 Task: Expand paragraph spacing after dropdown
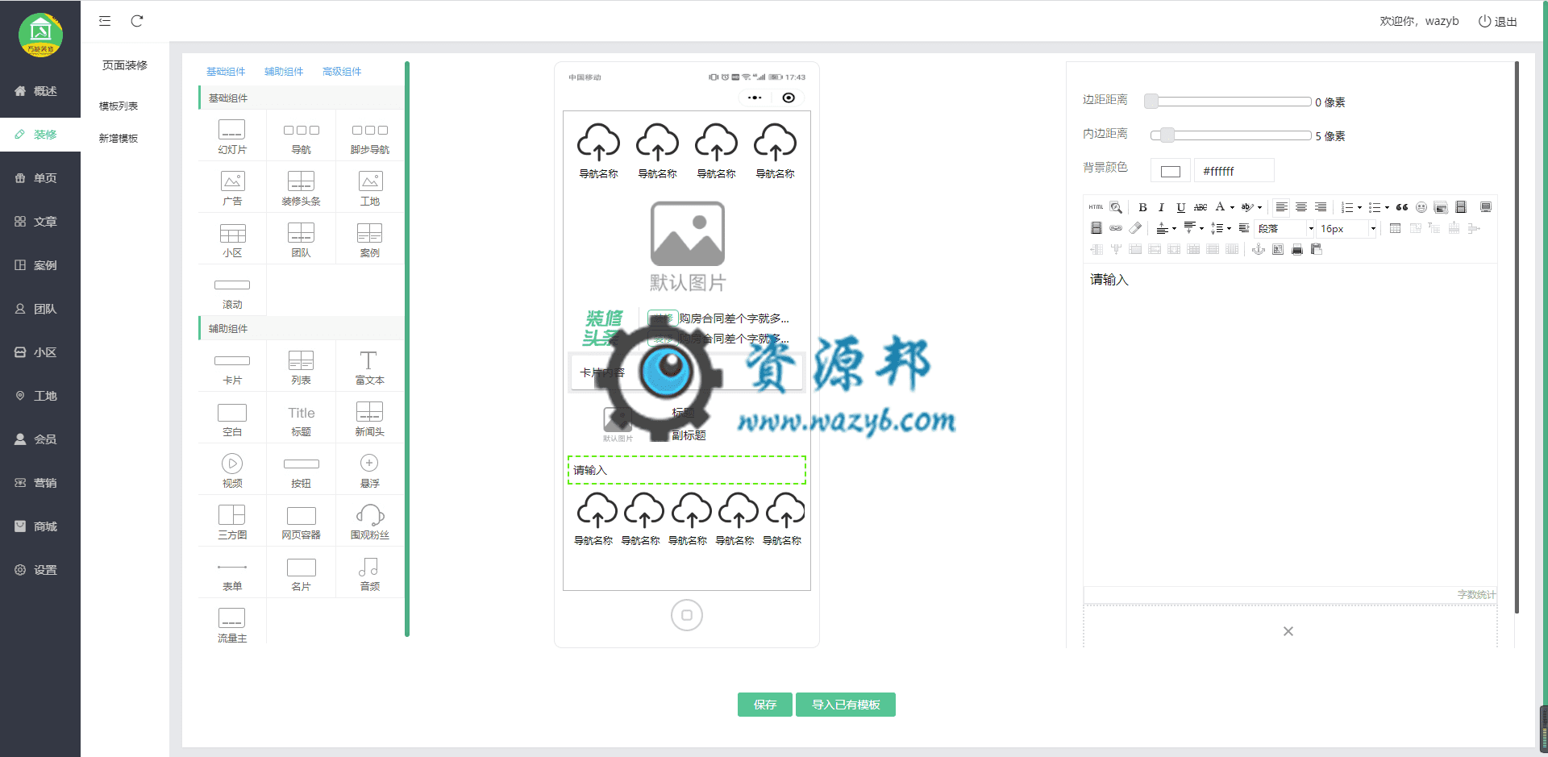click(1201, 228)
